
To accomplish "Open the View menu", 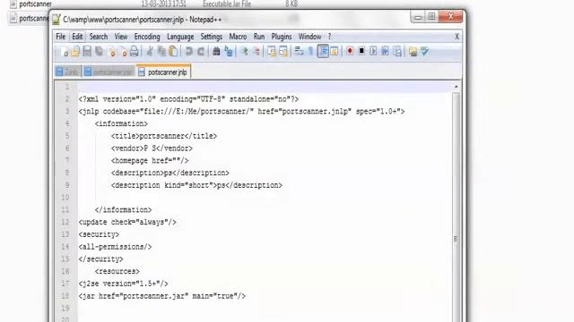I will [121, 37].
